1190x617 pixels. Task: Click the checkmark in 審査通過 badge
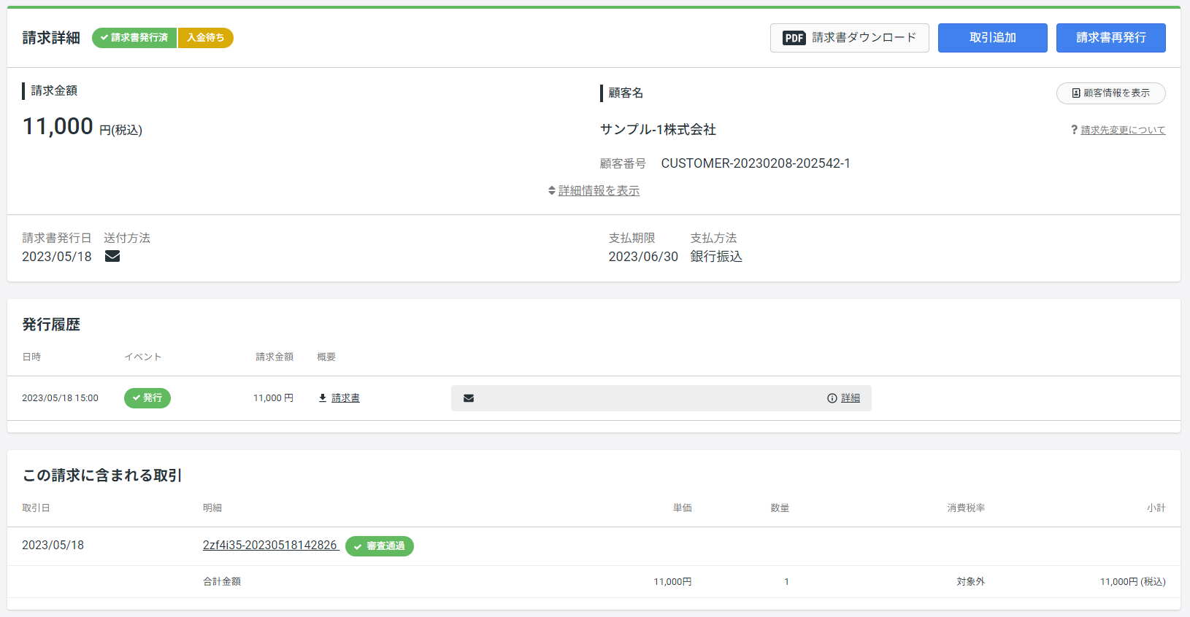click(358, 546)
